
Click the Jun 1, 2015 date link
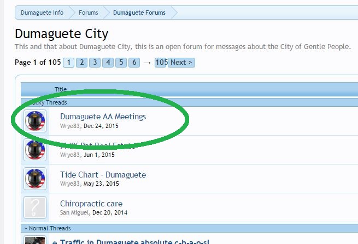[99, 155]
